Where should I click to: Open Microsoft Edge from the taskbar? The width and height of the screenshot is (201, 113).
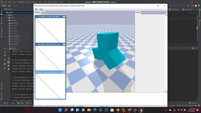pyautogui.click(x=95, y=110)
